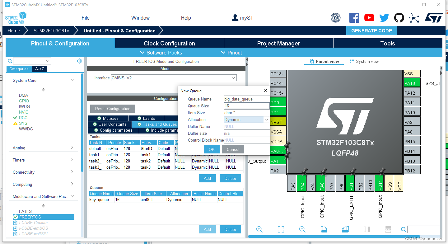Close the New Queue dialog
The image size is (448, 244).
(x=265, y=91)
